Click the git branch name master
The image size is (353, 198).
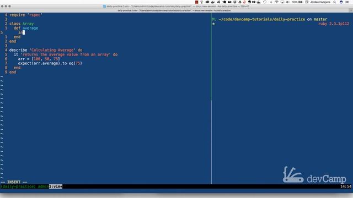[320, 19]
